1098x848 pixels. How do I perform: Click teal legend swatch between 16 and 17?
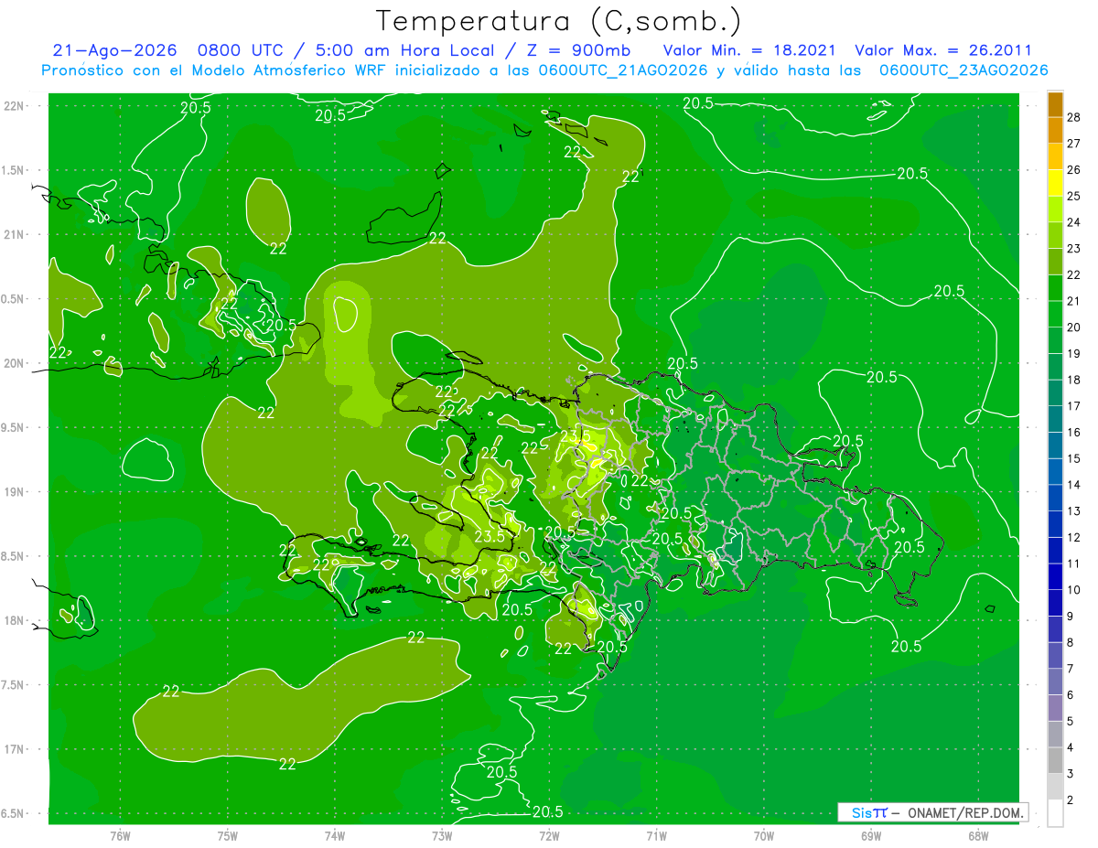[1055, 420]
